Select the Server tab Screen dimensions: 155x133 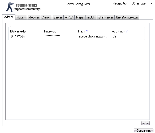58,17
